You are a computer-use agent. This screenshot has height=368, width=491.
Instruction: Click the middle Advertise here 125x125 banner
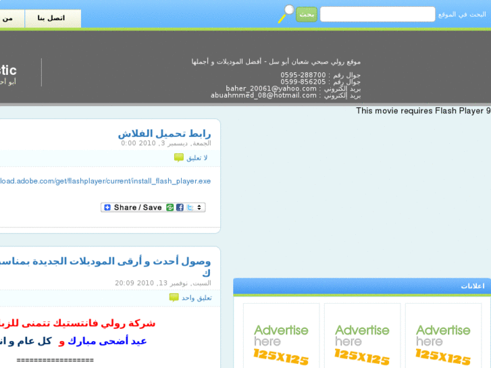click(x=362, y=336)
